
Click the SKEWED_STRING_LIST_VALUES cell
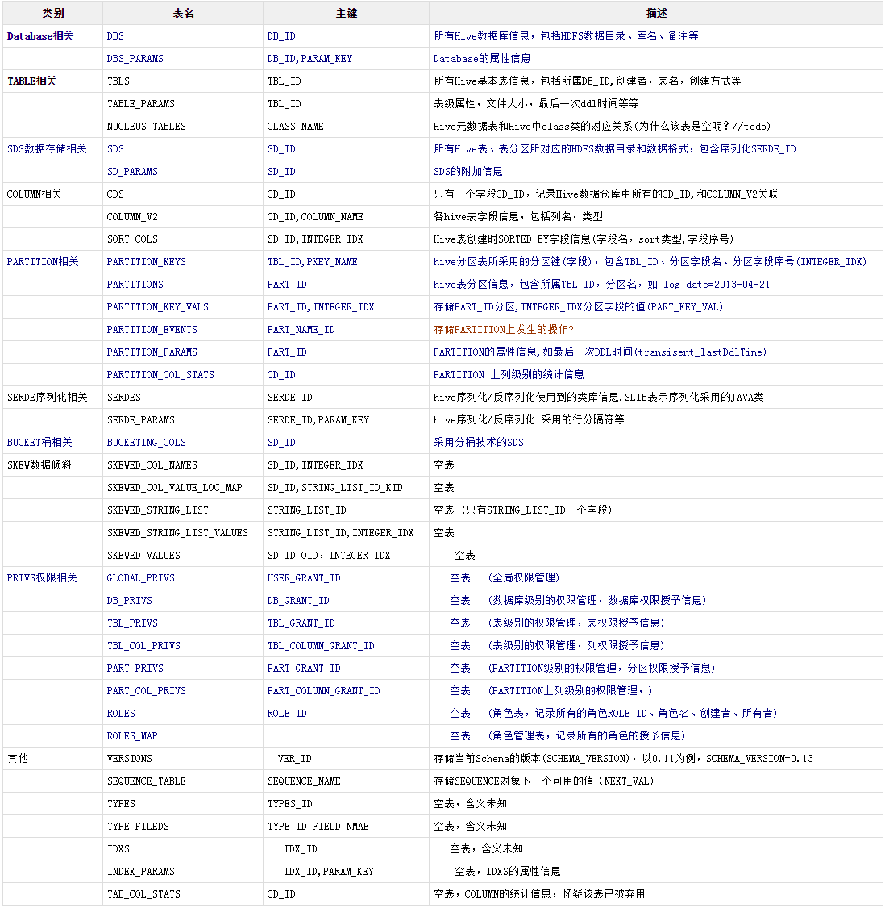click(x=177, y=533)
